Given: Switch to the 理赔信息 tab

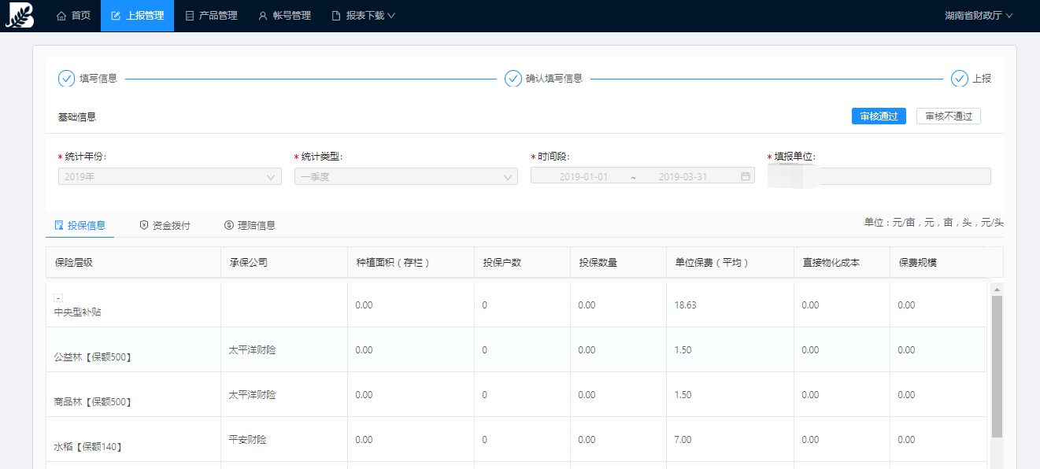Looking at the screenshot, I should (250, 226).
